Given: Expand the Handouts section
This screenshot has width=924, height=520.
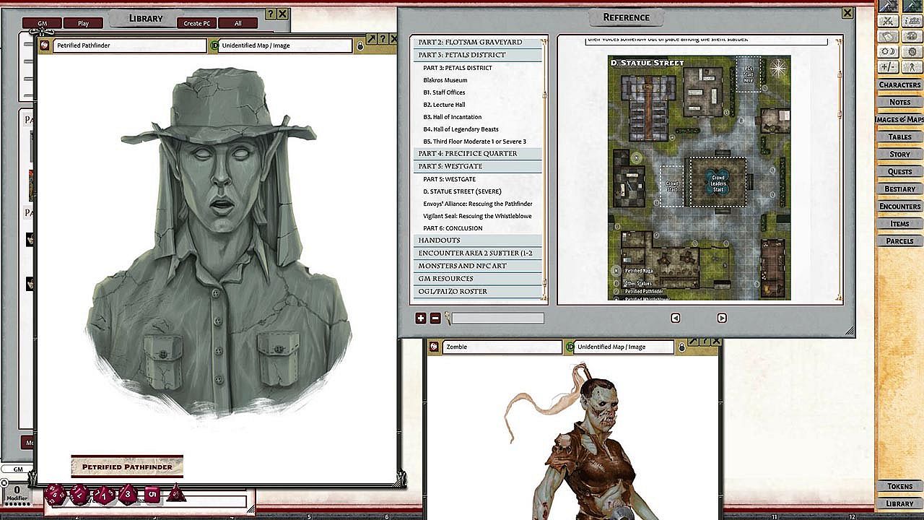Looking at the screenshot, I should 478,240.
